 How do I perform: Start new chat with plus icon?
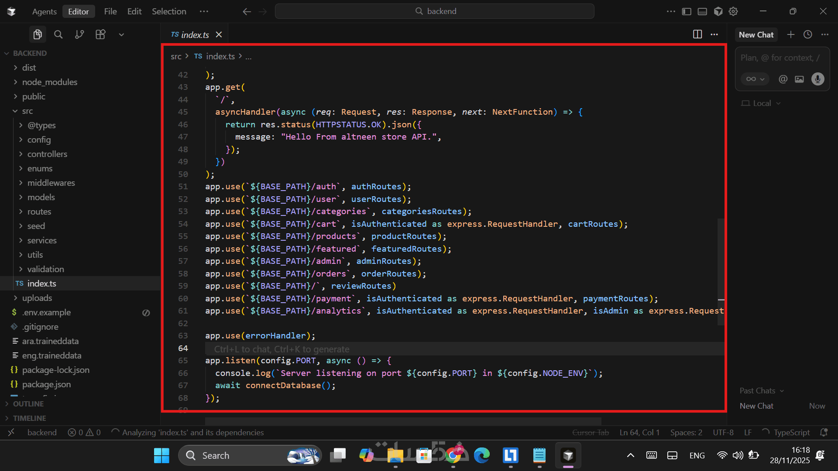click(791, 34)
